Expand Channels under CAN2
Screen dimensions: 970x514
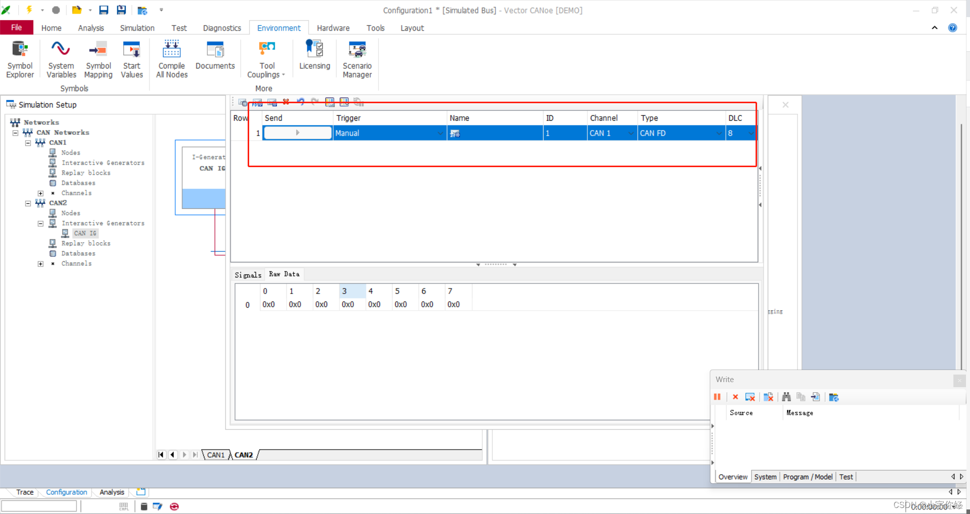(x=41, y=264)
